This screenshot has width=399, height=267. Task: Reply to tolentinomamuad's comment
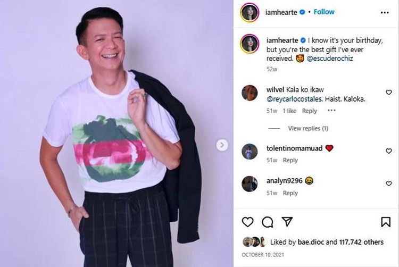pyautogui.click(x=290, y=160)
